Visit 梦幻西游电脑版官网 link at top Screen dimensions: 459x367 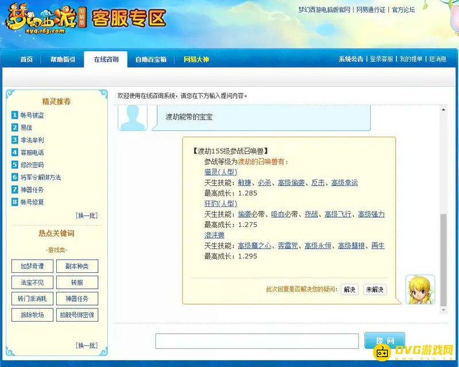pyautogui.click(x=324, y=10)
